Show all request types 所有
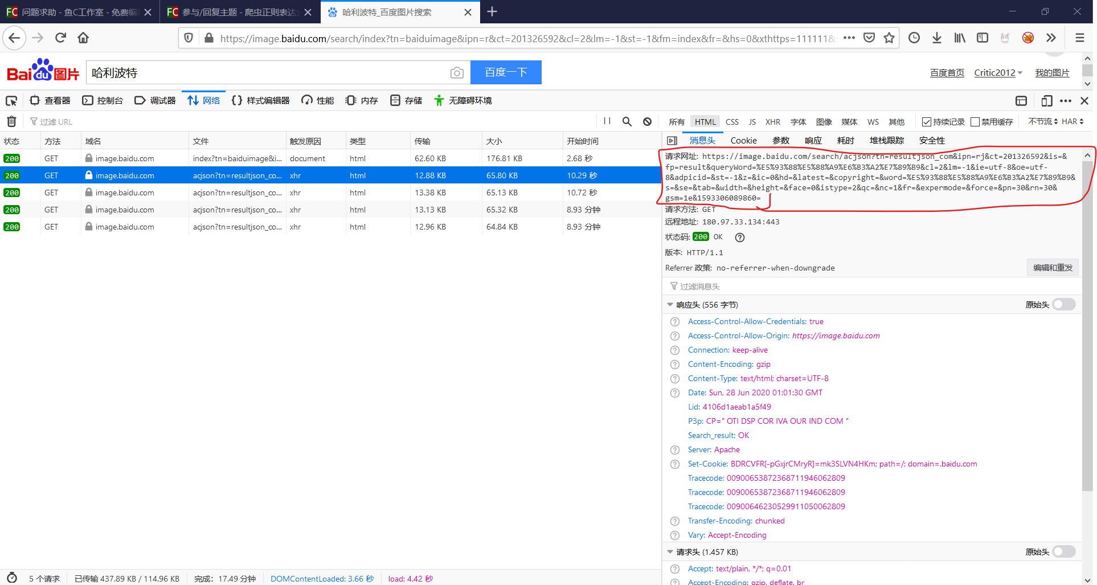 click(x=677, y=122)
